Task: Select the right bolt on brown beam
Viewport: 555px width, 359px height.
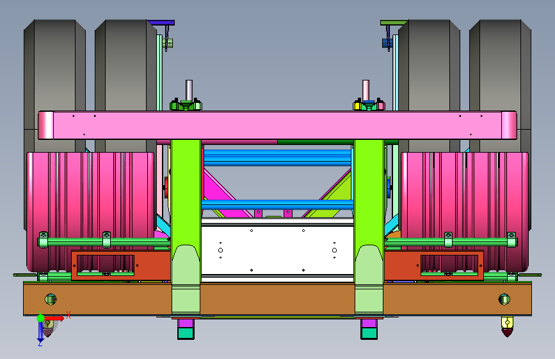Action: (504, 300)
